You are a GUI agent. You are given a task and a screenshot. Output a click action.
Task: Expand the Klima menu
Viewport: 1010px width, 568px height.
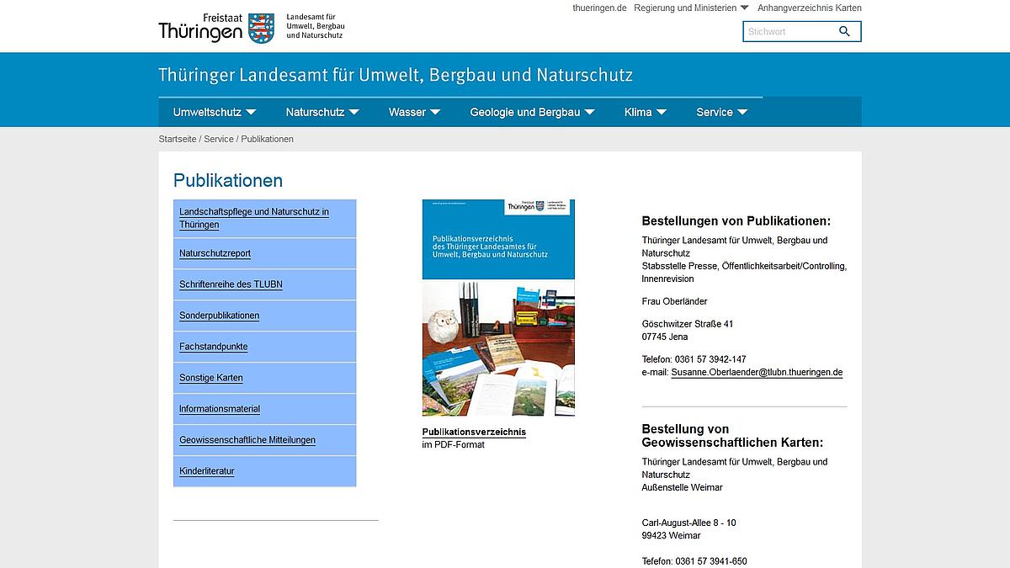click(x=646, y=112)
